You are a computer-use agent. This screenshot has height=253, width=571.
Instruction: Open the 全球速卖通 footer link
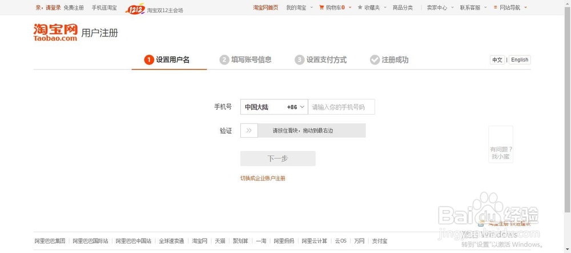pyautogui.click(x=171, y=241)
